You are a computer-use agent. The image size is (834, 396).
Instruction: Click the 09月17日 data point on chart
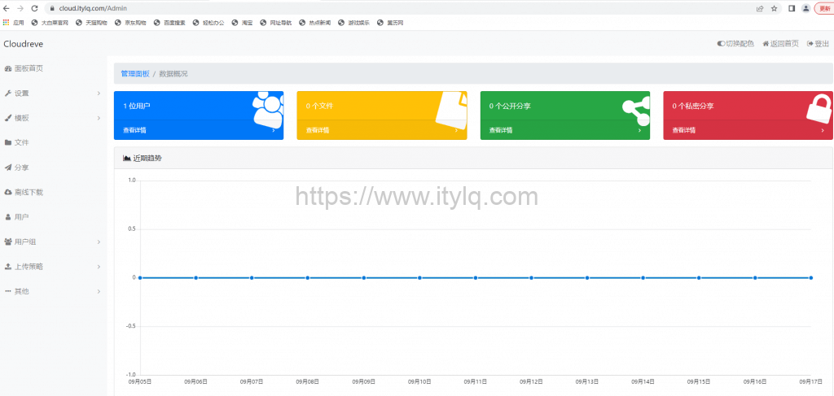click(810, 277)
